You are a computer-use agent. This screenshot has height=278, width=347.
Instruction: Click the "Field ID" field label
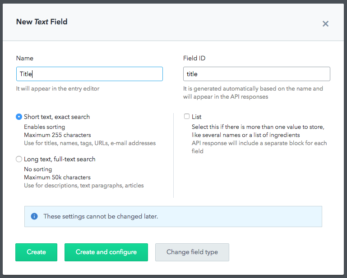tap(194, 58)
